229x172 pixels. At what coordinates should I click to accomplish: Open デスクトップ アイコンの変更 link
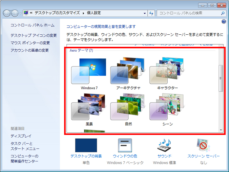tap(34, 35)
